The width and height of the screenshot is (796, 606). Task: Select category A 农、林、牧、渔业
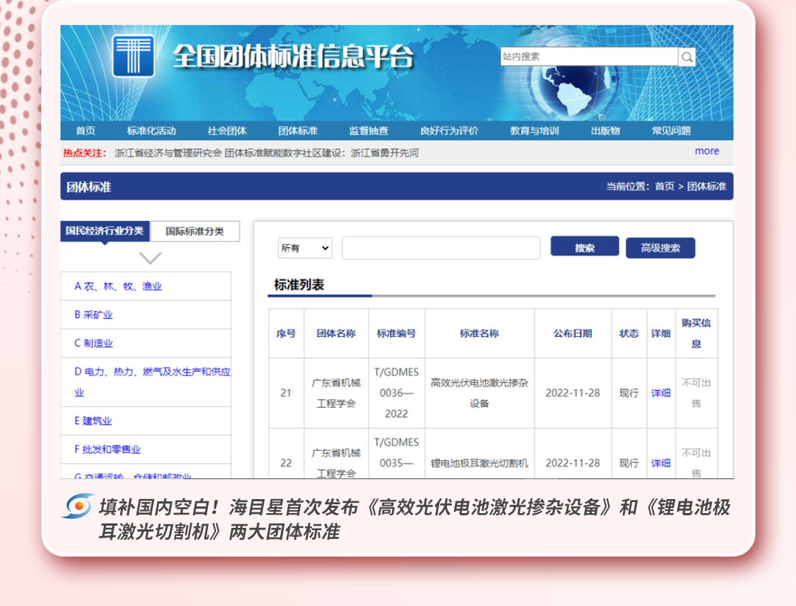click(118, 287)
